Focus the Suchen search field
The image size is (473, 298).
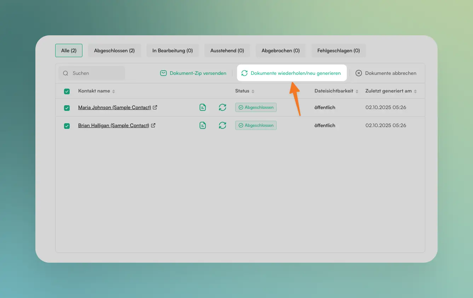click(x=96, y=73)
